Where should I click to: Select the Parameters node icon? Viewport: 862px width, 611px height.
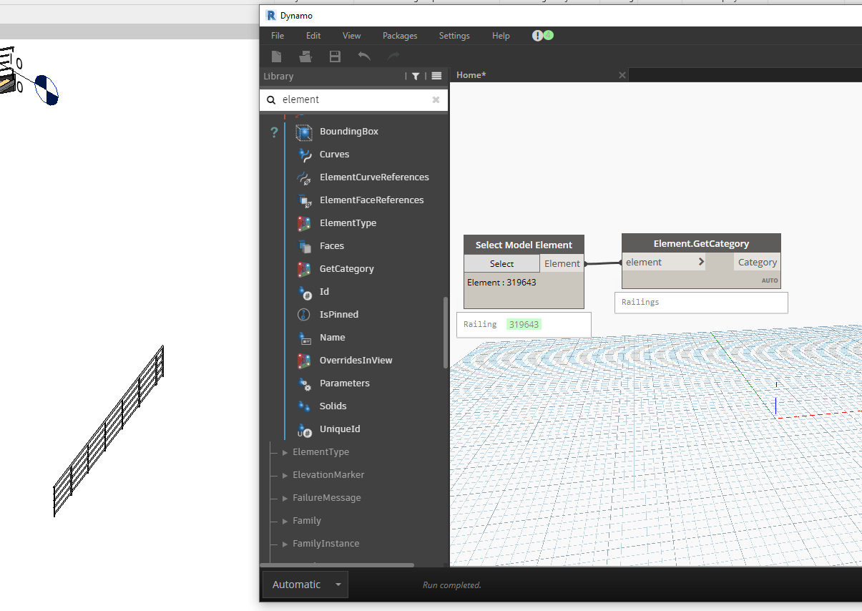click(305, 383)
